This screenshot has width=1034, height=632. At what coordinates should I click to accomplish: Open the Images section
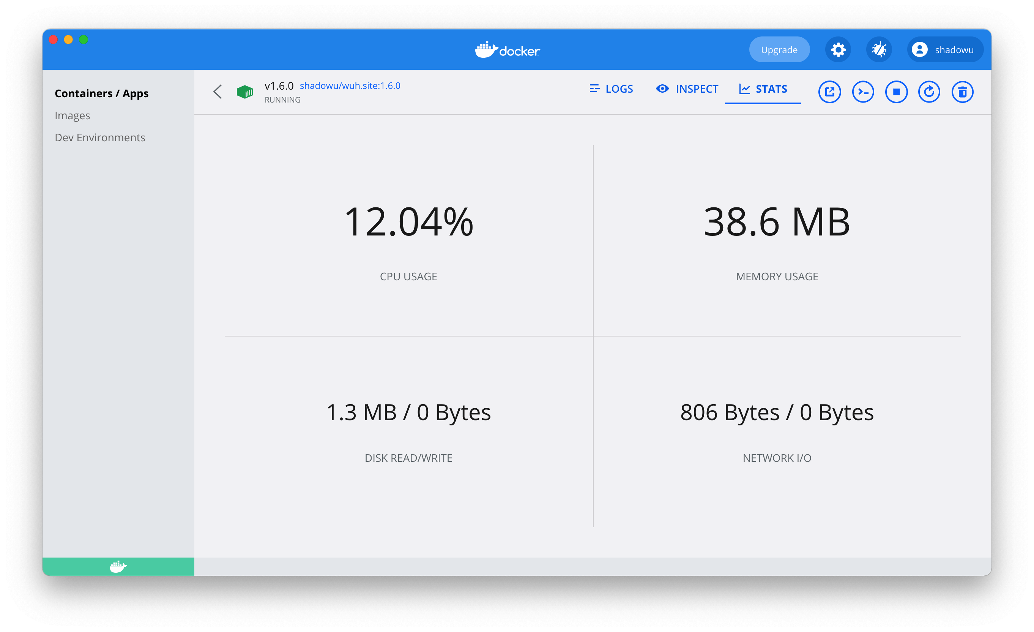pos(72,115)
